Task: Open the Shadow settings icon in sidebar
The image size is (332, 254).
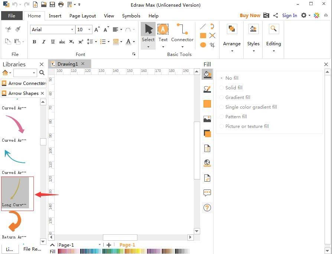Action: point(207,133)
